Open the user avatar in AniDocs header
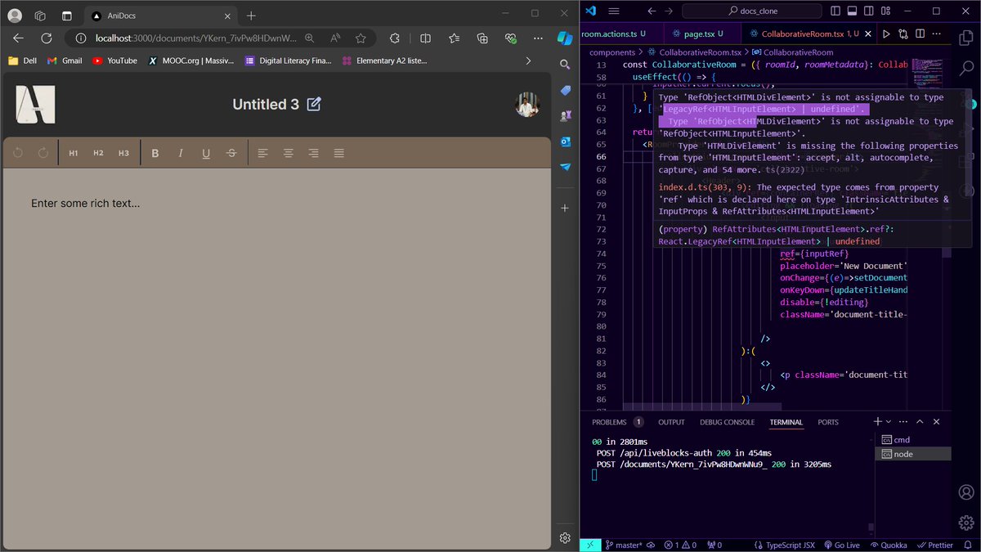 click(528, 105)
